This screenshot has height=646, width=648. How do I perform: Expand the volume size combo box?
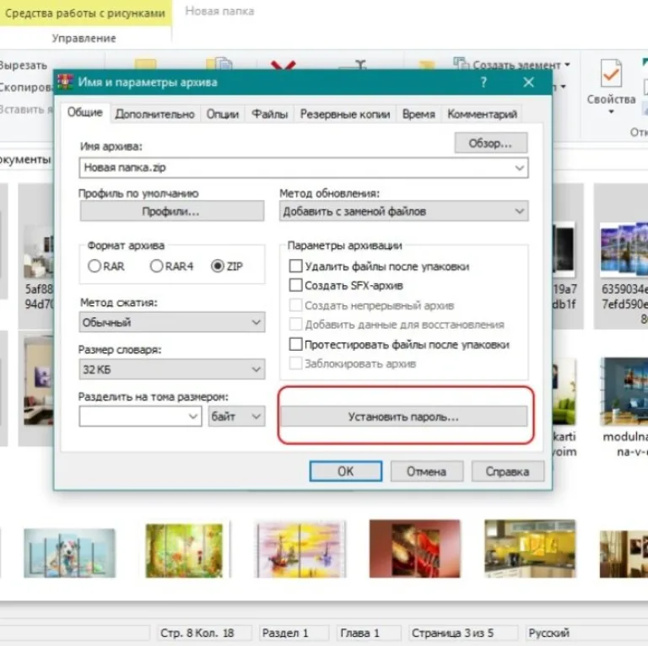pos(192,417)
